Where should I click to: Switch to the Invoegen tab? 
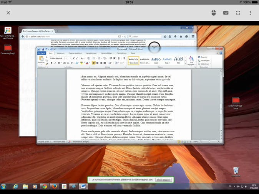click(60, 53)
